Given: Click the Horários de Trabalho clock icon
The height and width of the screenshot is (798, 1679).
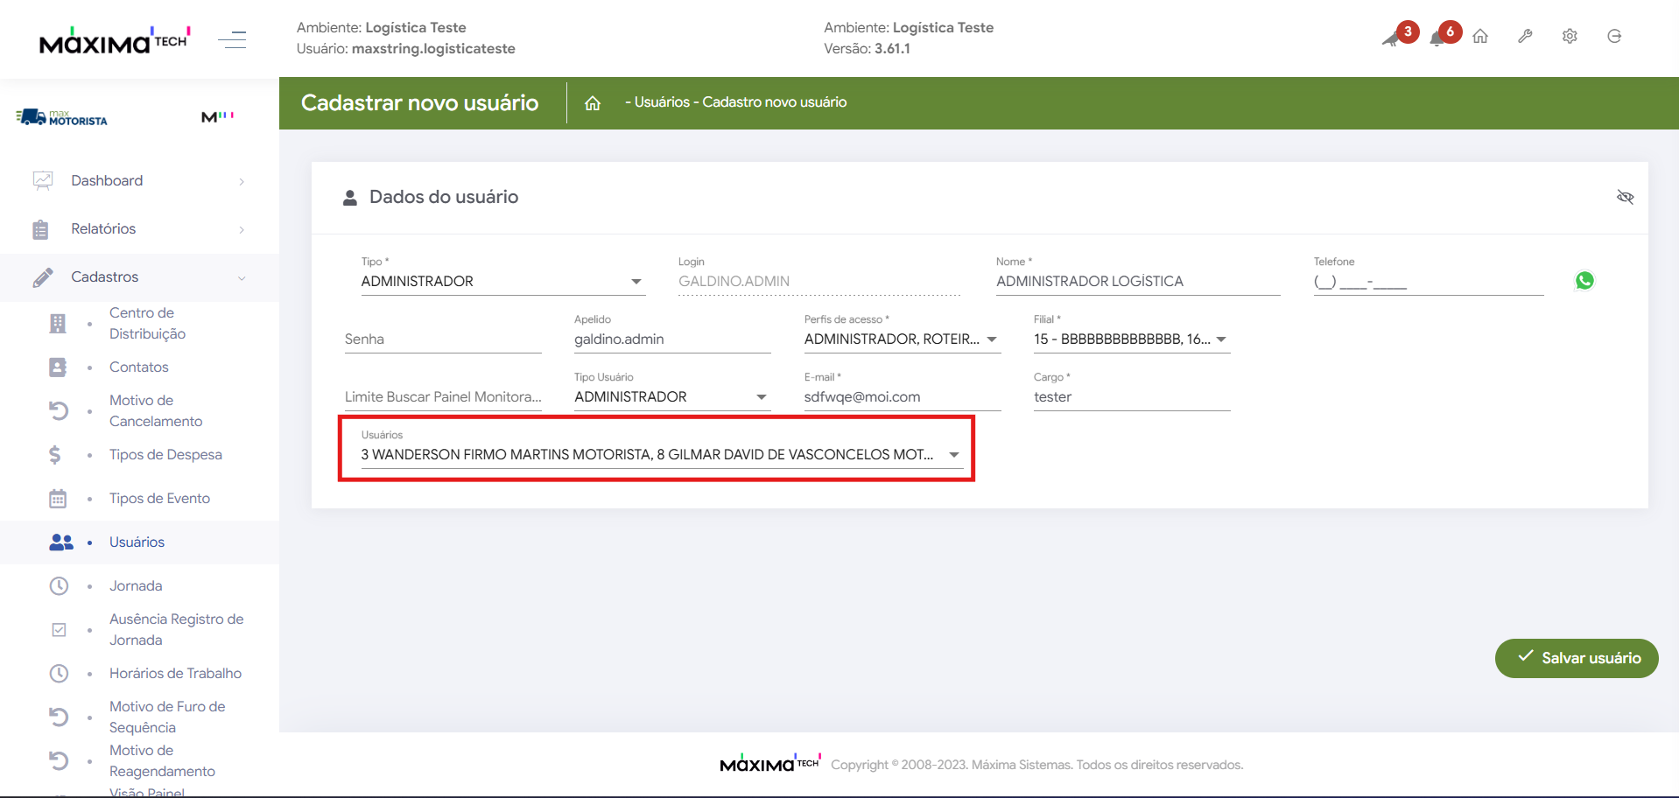Looking at the screenshot, I should tap(59, 674).
